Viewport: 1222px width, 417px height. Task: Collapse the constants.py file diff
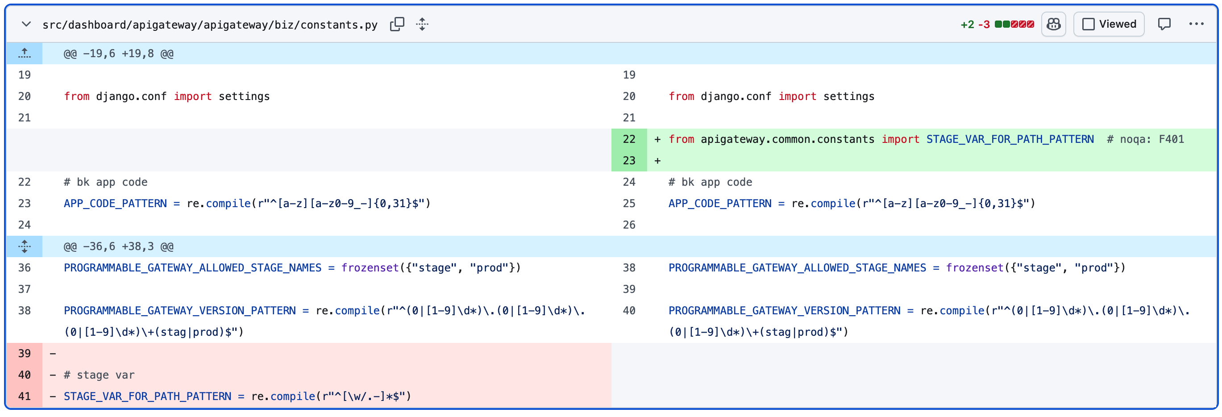[x=26, y=24]
